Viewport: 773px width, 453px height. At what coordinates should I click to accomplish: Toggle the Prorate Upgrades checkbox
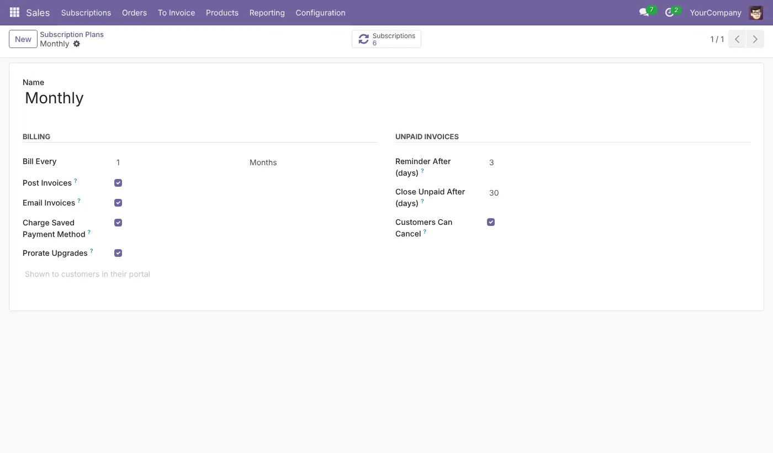click(x=118, y=253)
